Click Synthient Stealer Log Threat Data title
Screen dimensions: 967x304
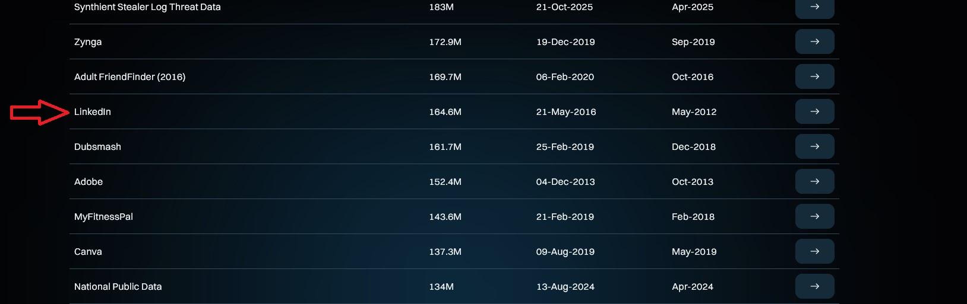[x=147, y=7]
